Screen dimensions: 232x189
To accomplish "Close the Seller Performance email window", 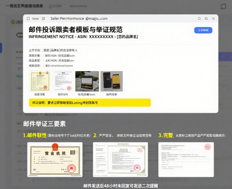I will point(213,18).
